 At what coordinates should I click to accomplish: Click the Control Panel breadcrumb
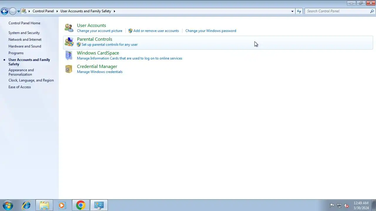(x=43, y=11)
